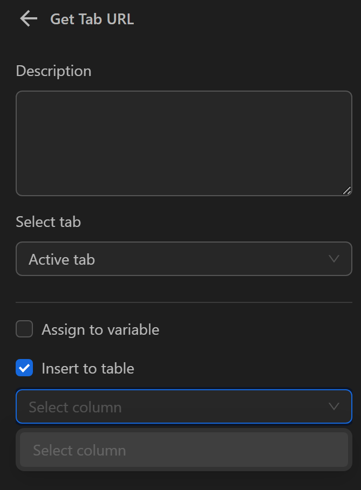The image size is (361, 490).
Task: Click inside the Select column input field
Action: [x=162, y=407]
